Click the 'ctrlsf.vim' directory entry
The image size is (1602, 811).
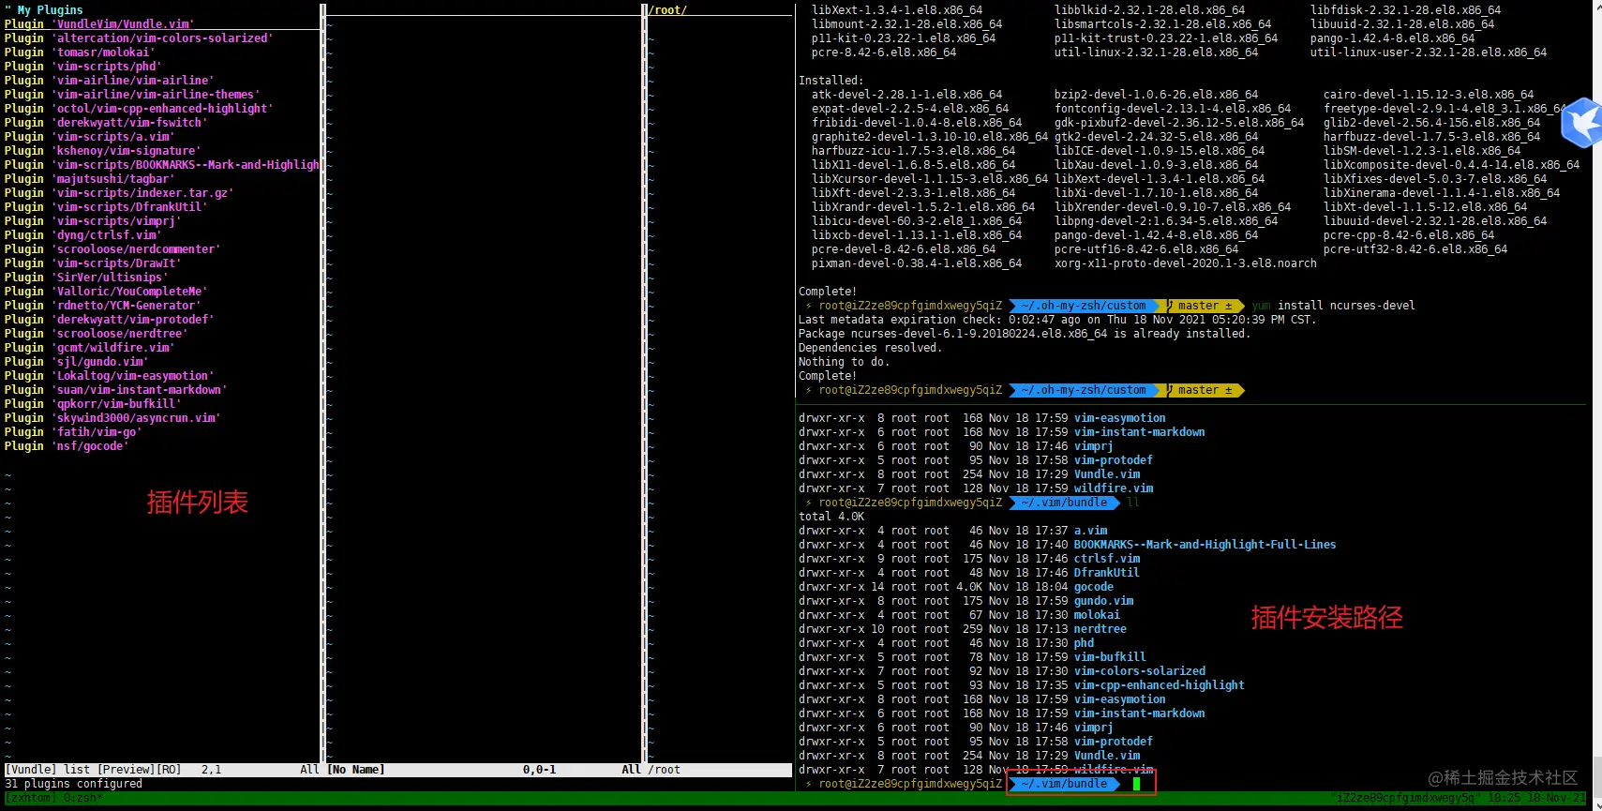tap(1107, 559)
